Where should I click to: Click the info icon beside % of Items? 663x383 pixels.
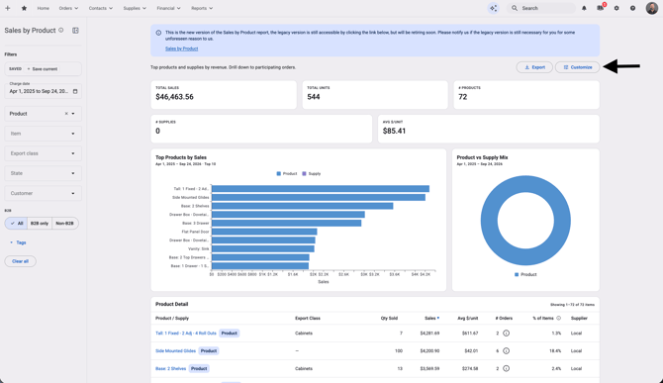click(x=558, y=318)
